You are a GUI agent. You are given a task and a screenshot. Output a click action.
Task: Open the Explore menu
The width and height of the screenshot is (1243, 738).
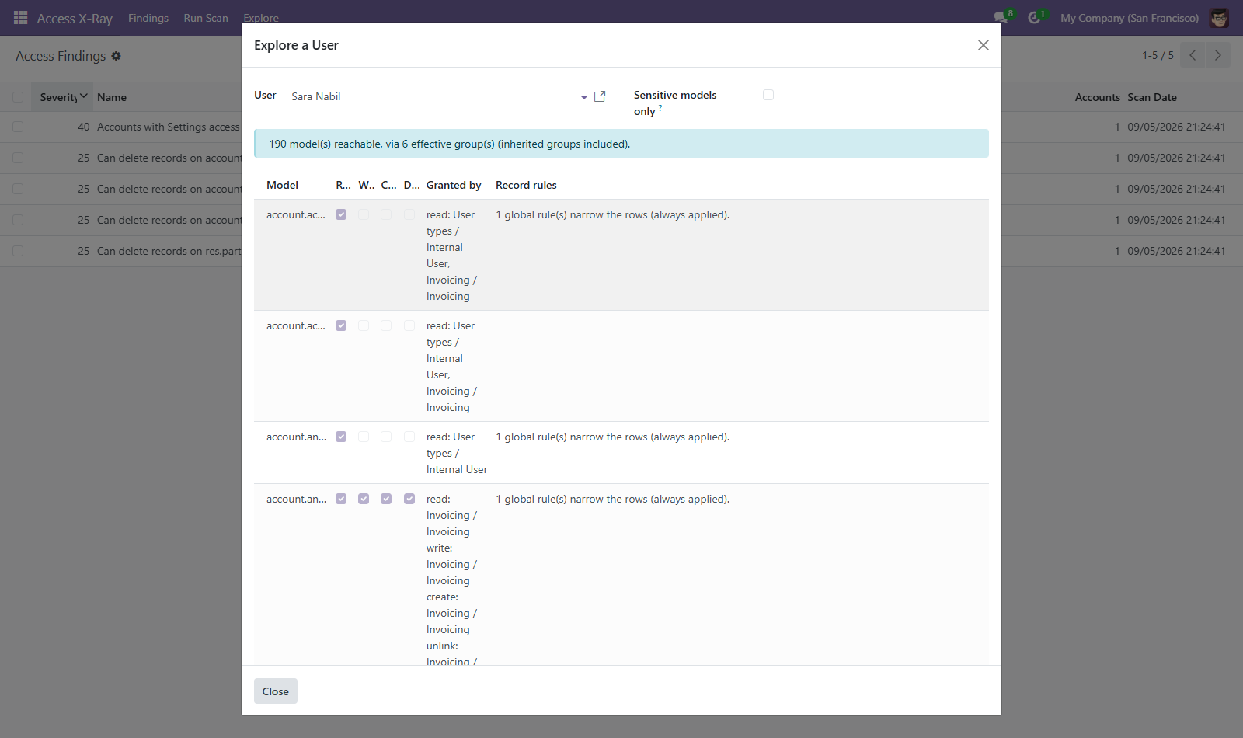tap(261, 18)
